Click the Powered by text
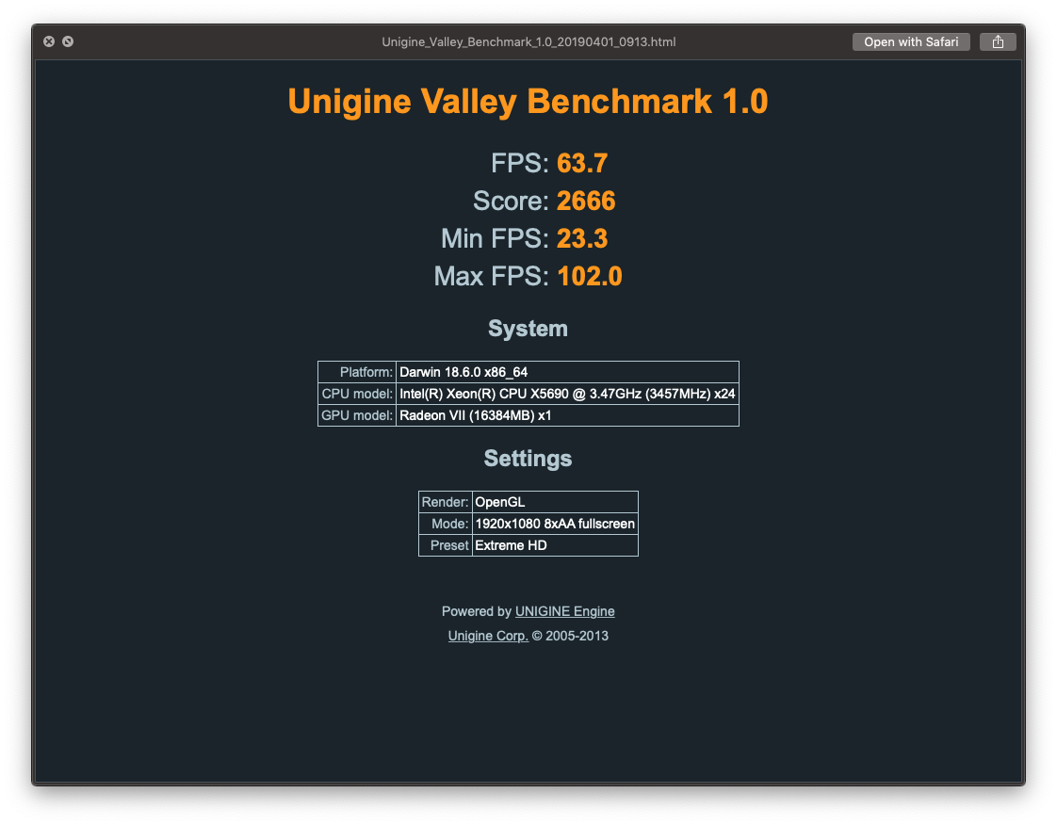 [x=477, y=611]
